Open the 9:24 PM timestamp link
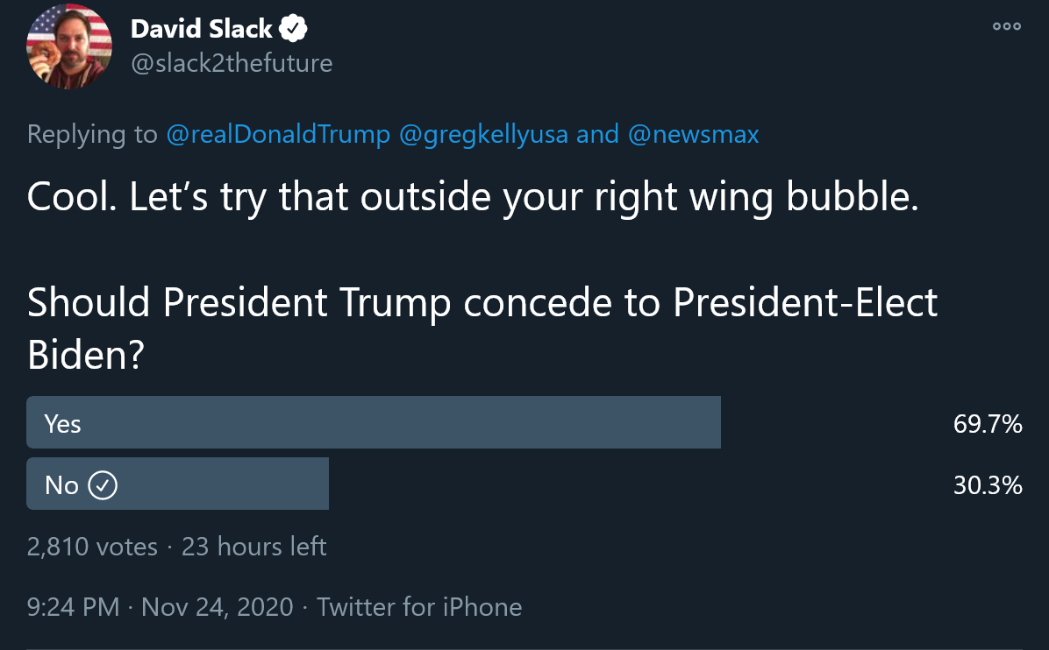 pos(73,607)
